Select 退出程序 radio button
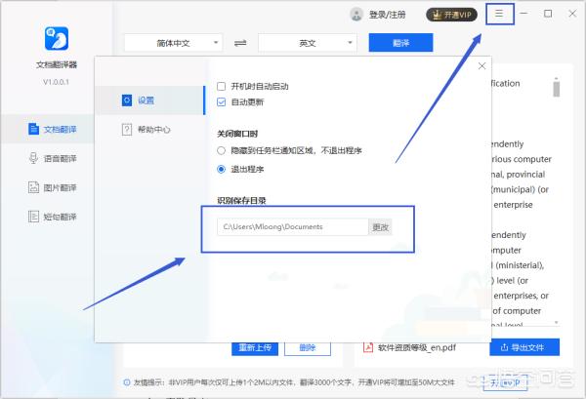Screen dimensions: 586x399 coord(222,169)
